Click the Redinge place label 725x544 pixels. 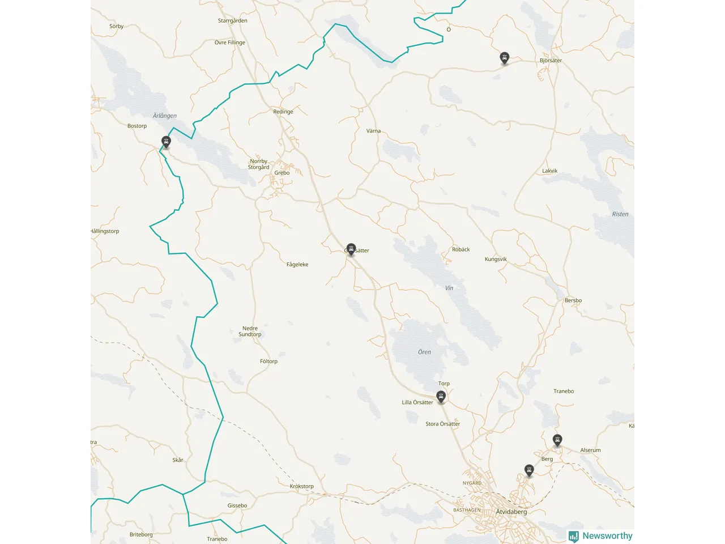(x=283, y=112)
